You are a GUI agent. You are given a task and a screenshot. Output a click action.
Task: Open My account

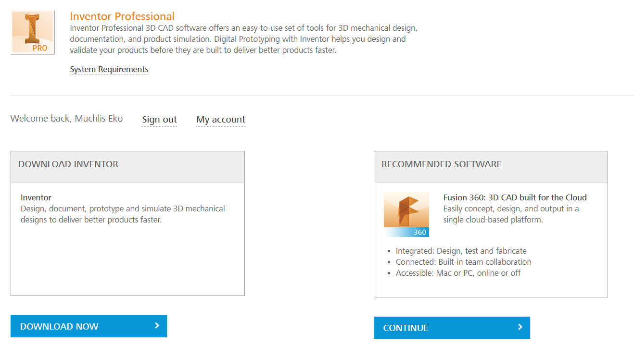tap(220, 119)
